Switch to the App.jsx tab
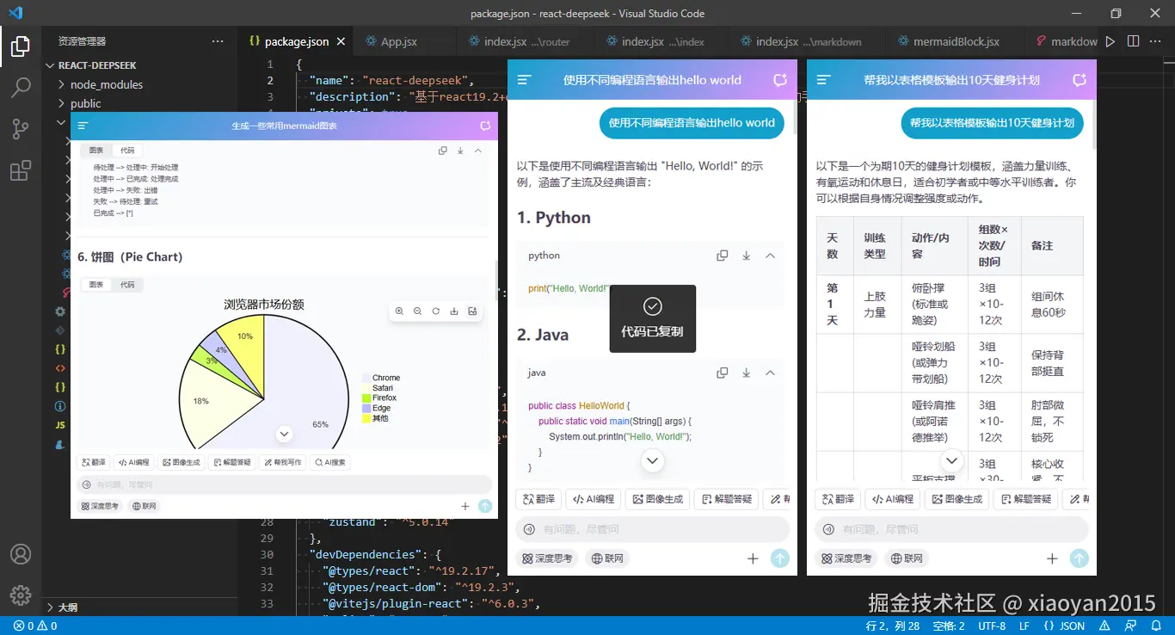This screenshot has width=1175, height=635. pos(399,41)
